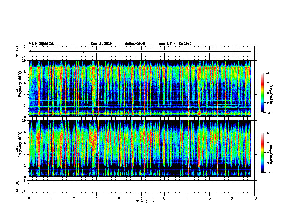Click the ch.3 flat voltage trace
This screenshot has width=287, height=222.
(140, 186)
